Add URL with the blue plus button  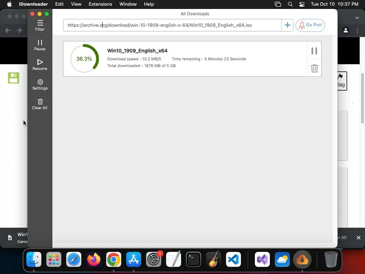click(287, 25)
